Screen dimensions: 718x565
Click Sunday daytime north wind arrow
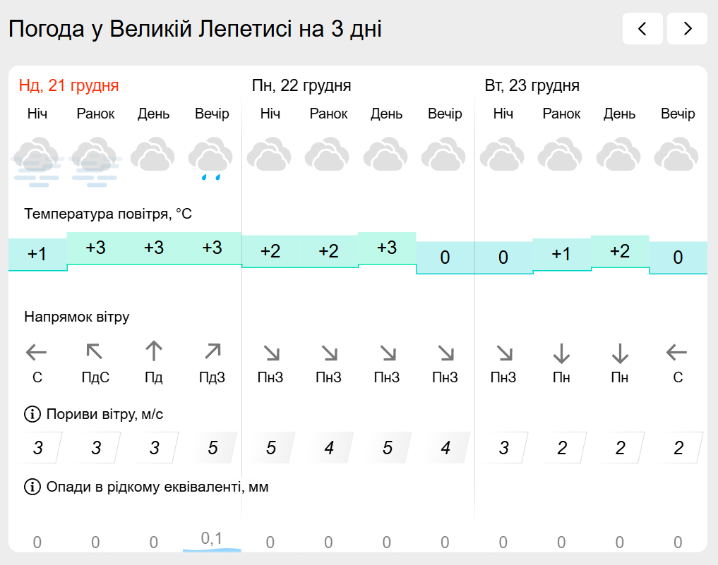[154, 351]
